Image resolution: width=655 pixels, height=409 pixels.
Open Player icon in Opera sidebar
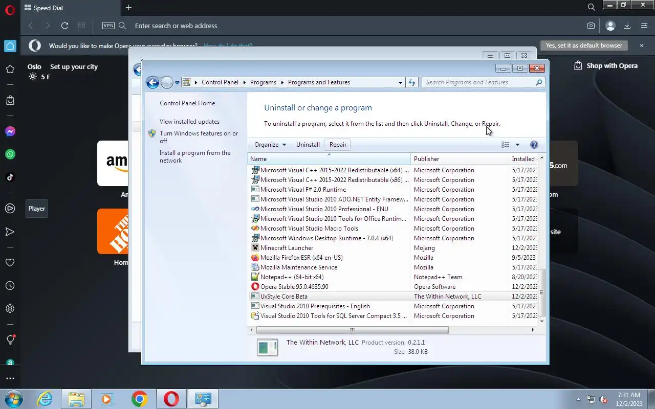coord(10,209)
